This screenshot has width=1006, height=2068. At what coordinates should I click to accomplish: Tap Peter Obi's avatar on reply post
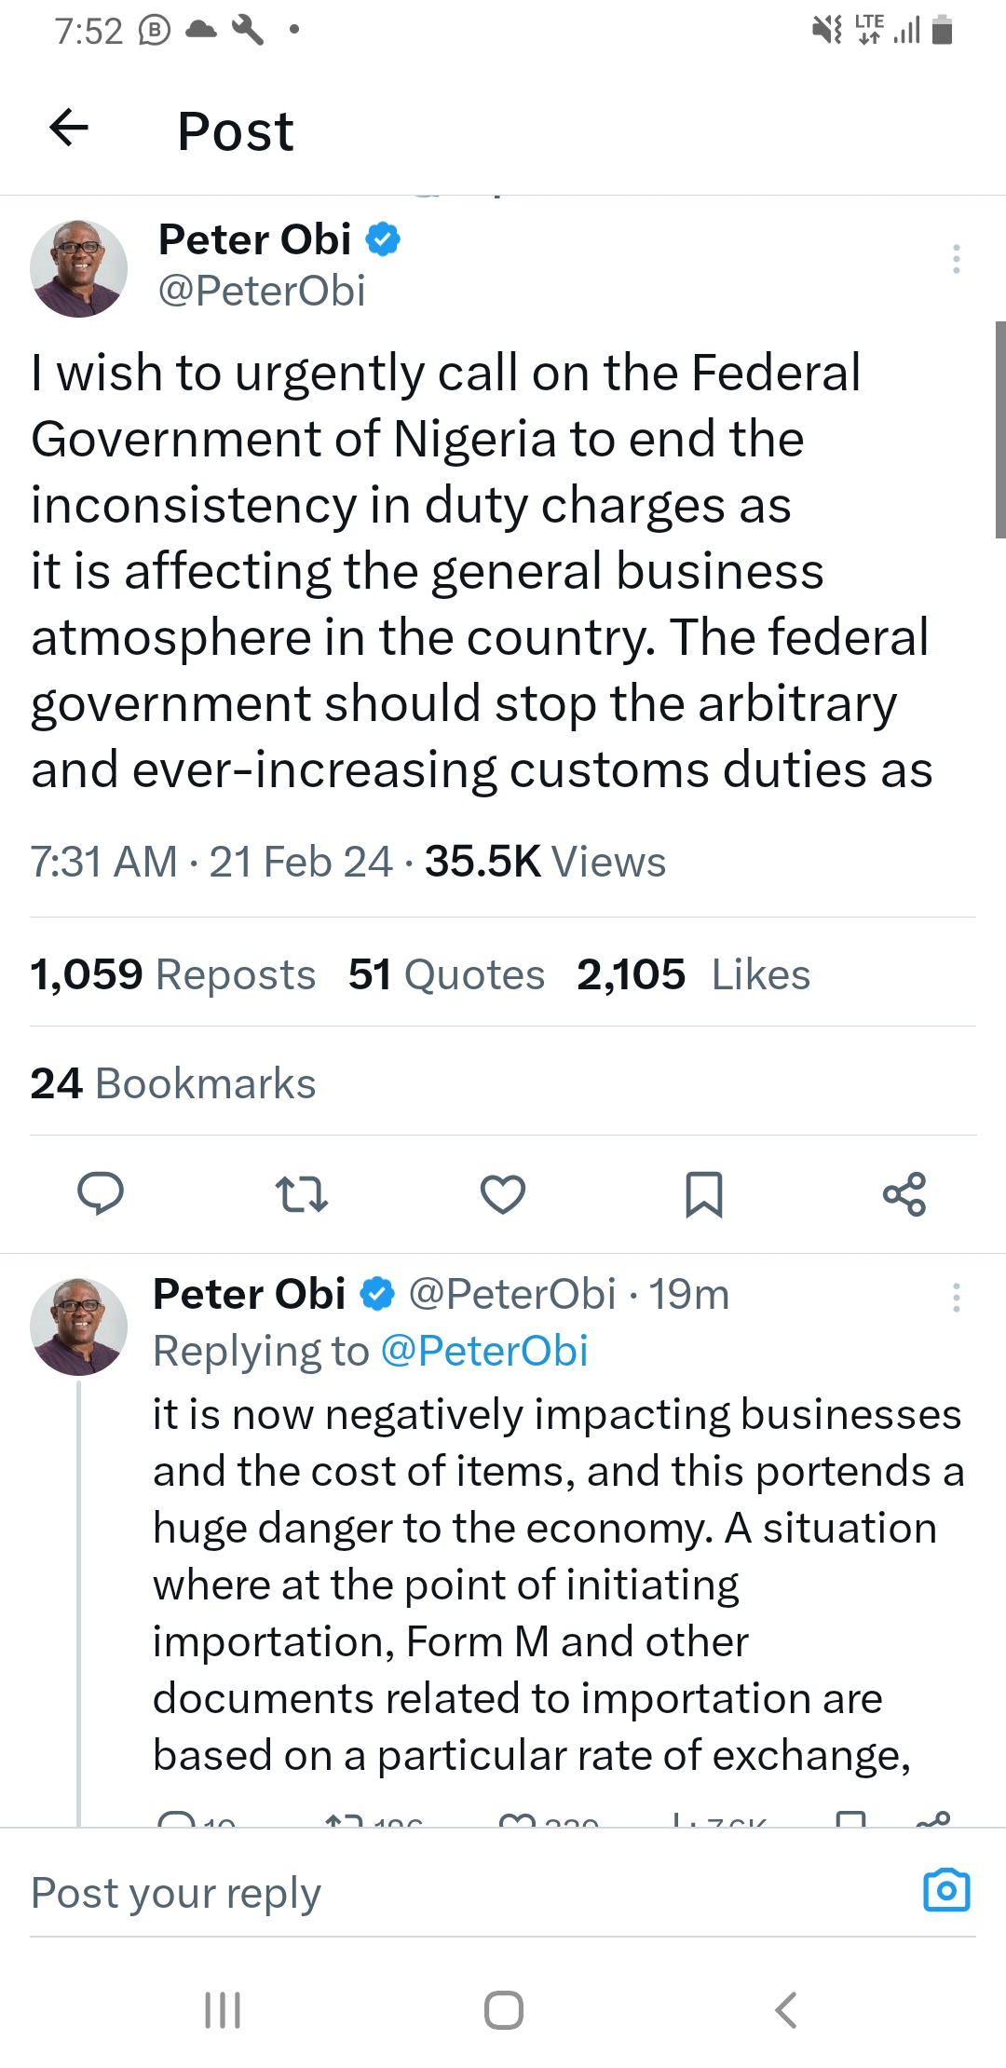(x=79, y=1326)
